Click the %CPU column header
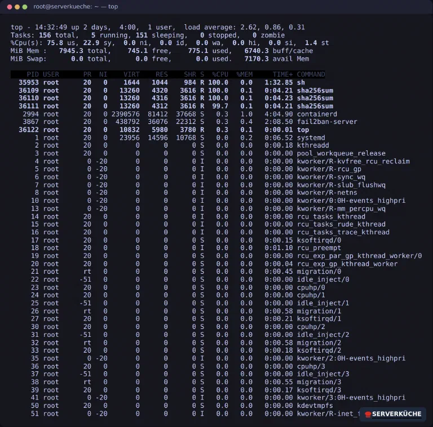 click(x=220, y=74)
